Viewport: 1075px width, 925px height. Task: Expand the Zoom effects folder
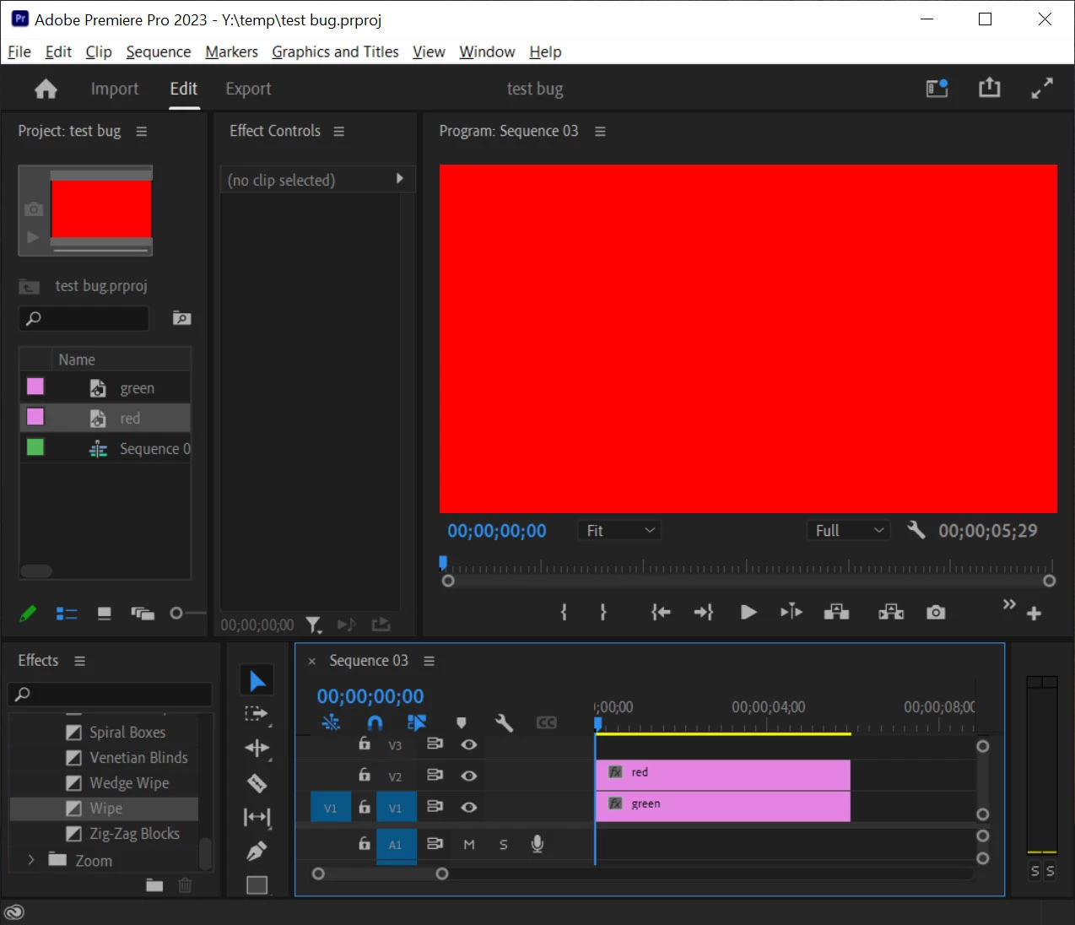click(x=31, y=860)
